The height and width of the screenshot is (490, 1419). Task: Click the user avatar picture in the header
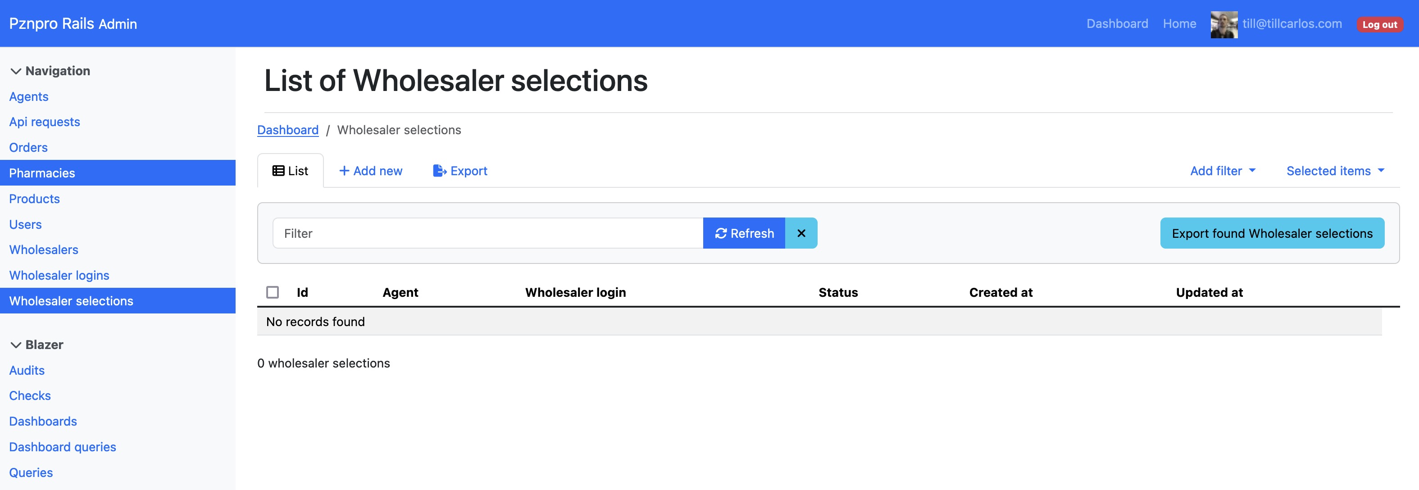(x=1223, y=24)
